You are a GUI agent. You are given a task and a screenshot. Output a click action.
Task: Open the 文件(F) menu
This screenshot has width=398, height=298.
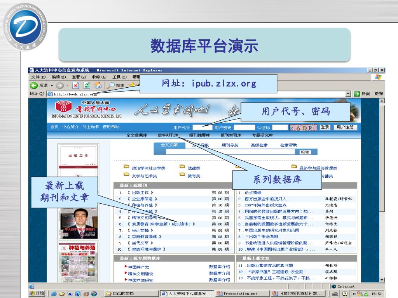point(38,77)
